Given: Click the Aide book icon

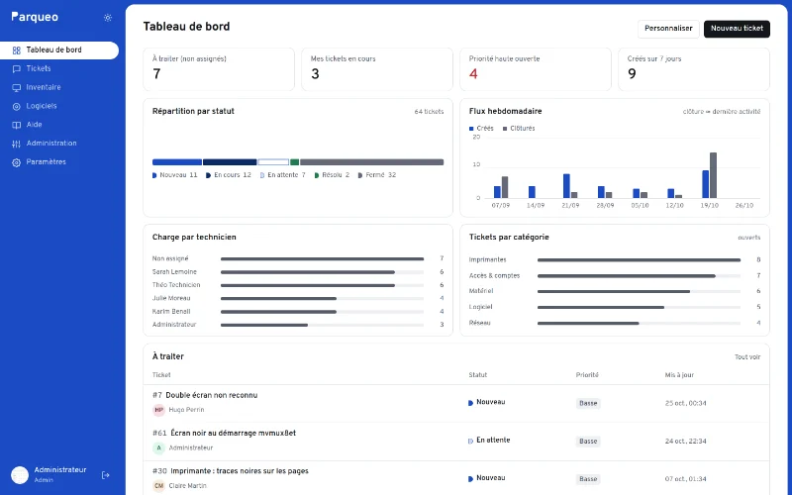Looking at the screenshot, I should (16, 126).
